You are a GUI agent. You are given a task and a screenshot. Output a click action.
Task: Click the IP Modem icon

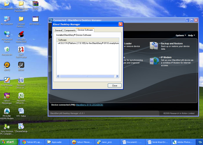click(x=154, y=61)
